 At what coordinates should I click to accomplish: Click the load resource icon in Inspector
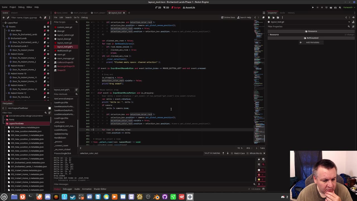(274, 17)
